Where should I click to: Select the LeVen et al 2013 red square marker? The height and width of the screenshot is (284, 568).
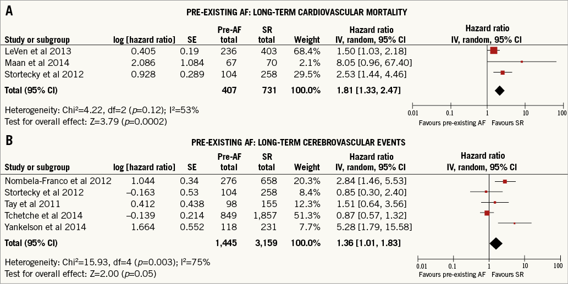(x=494, y=51)
